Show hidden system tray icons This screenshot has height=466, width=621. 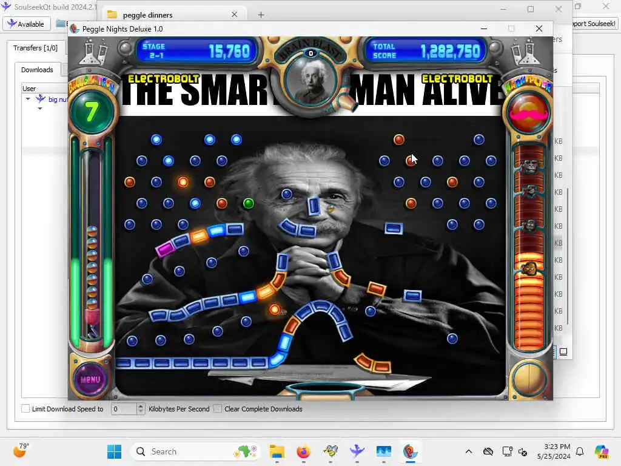pyautogui.click(x=469, y=451)
